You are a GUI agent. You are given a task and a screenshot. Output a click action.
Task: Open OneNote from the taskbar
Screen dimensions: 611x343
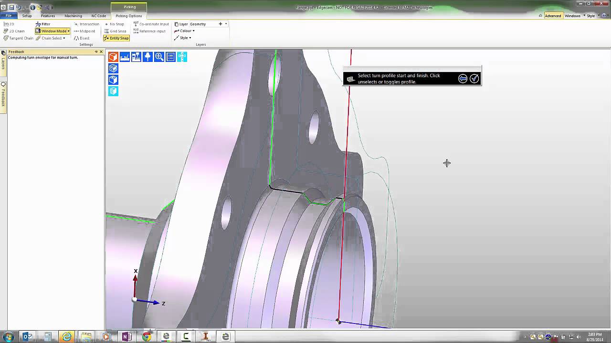[126, 337]
